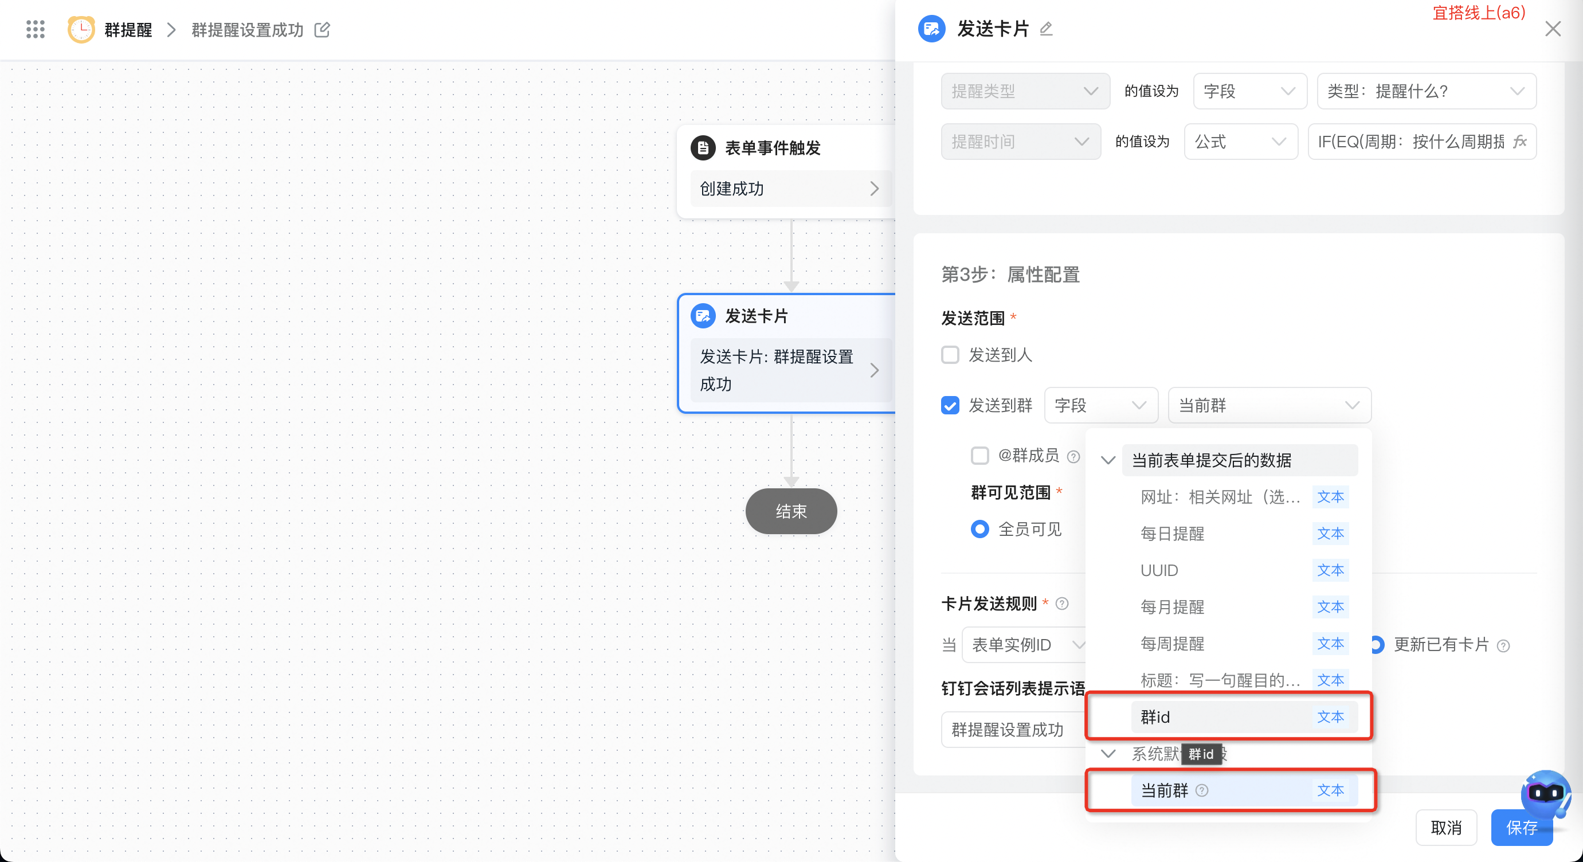Edit the 群提醒设置成功 title pencil icon

[x=322, y=29]
